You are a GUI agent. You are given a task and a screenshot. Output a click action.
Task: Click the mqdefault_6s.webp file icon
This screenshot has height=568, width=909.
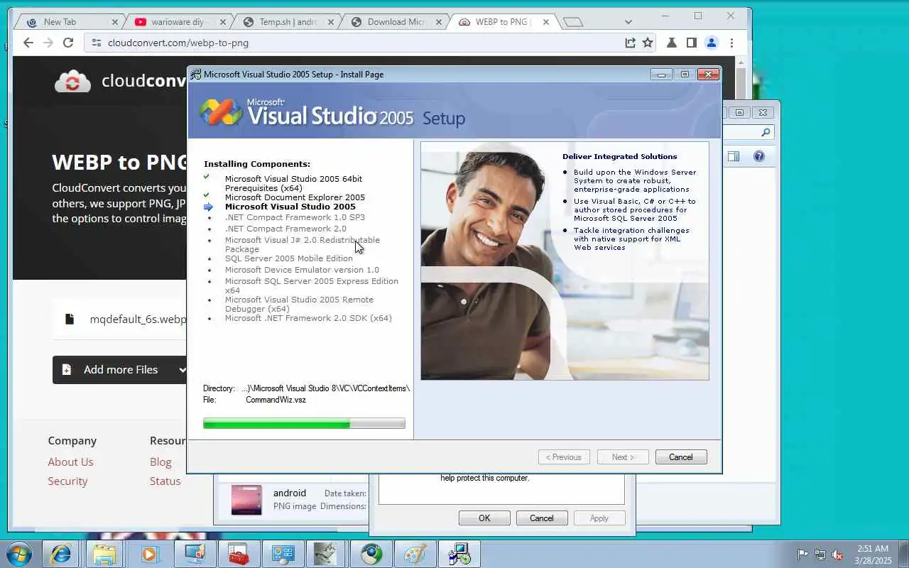pyautogui.click(x=69, y=319)
